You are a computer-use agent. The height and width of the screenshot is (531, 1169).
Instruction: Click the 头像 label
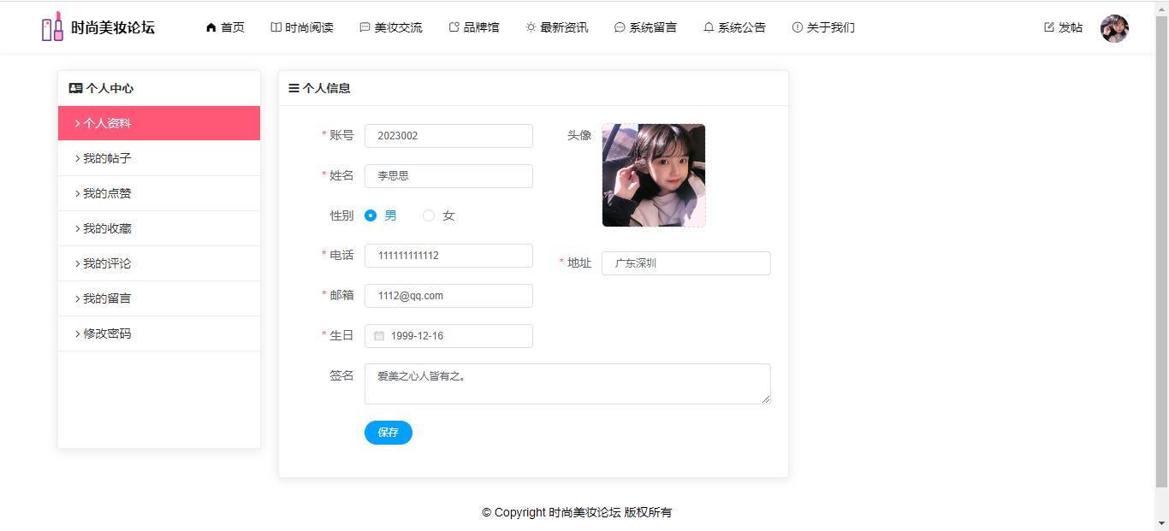[579, 135]
